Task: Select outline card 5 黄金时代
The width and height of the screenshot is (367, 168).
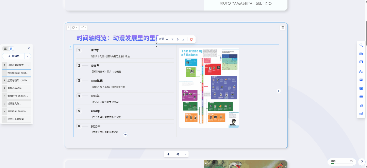Action: 17,96
